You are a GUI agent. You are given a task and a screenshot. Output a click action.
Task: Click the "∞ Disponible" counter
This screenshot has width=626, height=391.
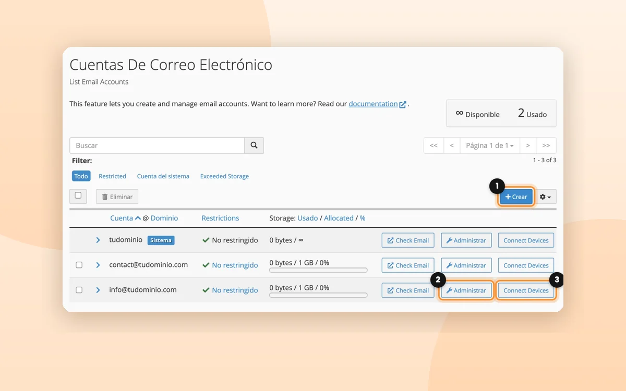477,114
